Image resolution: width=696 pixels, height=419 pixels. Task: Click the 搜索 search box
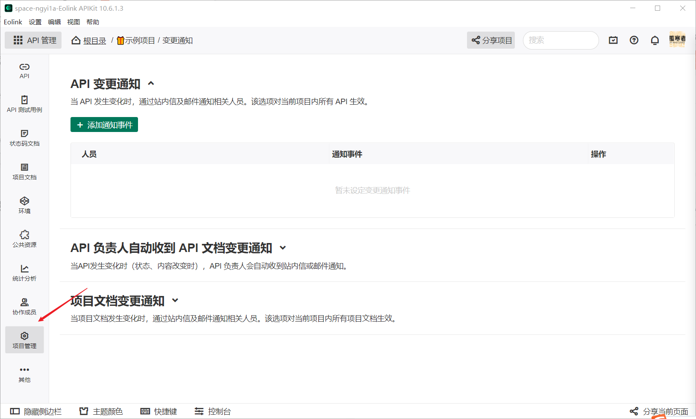(561, 40)
